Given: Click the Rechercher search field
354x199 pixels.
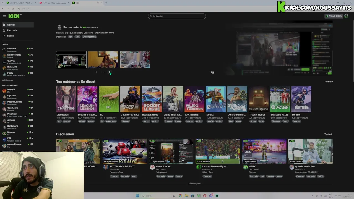Looking at the screenshot, I should tap(177, 16).
